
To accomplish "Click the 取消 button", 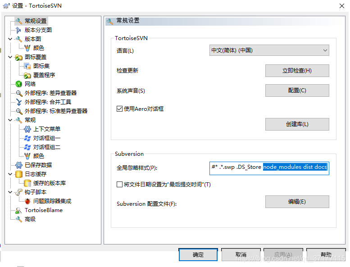I will (241, 254).
